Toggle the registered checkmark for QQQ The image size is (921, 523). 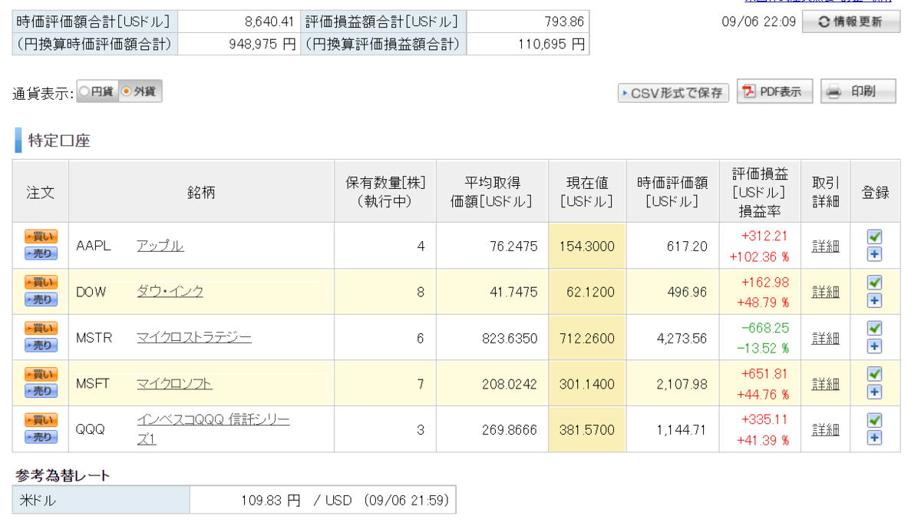point(874,420)
